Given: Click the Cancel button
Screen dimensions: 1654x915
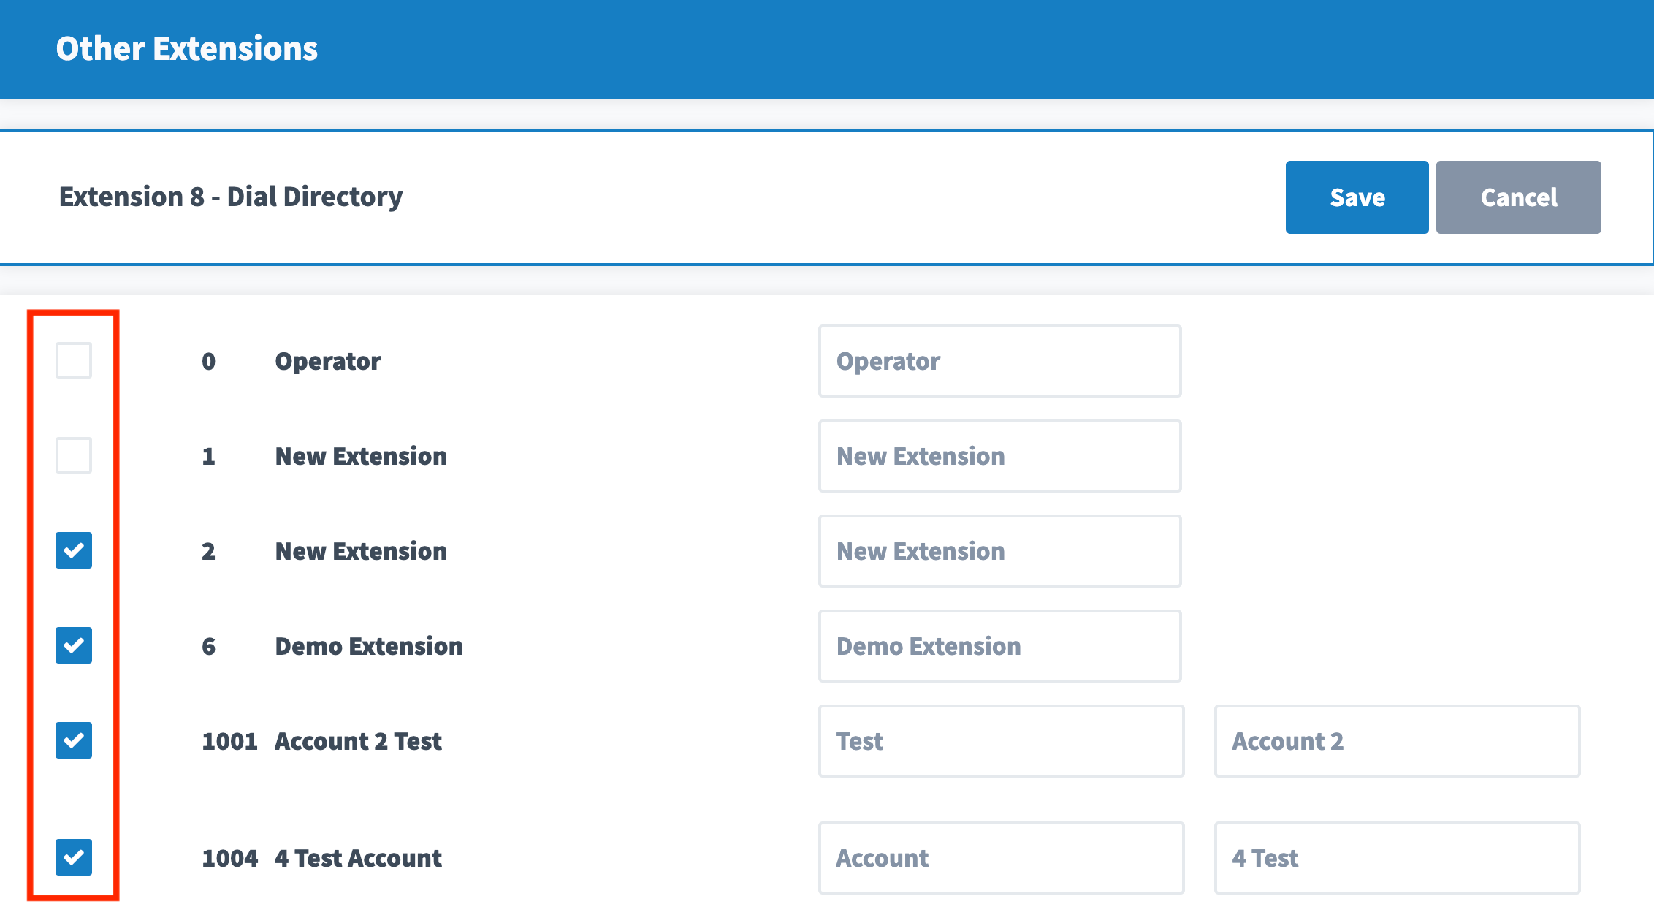Looking at the screenshot, I should [1519, 197].
